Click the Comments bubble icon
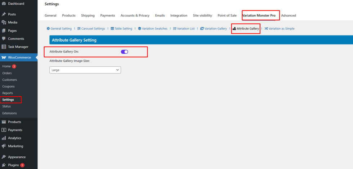This screenshot has height=169, width=353. [4, 38]
